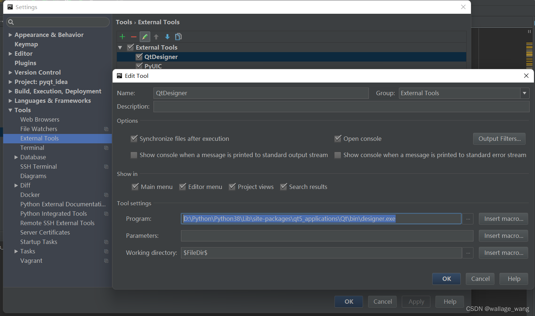535x316 pixels.
Task: Toggle the Open console checkbox
Action: pos(338,138)
